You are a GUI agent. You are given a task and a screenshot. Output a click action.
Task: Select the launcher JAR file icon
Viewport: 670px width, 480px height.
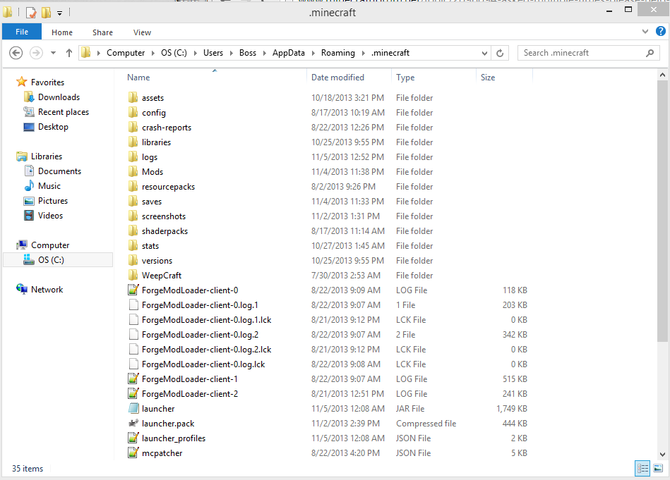(133, 408)
